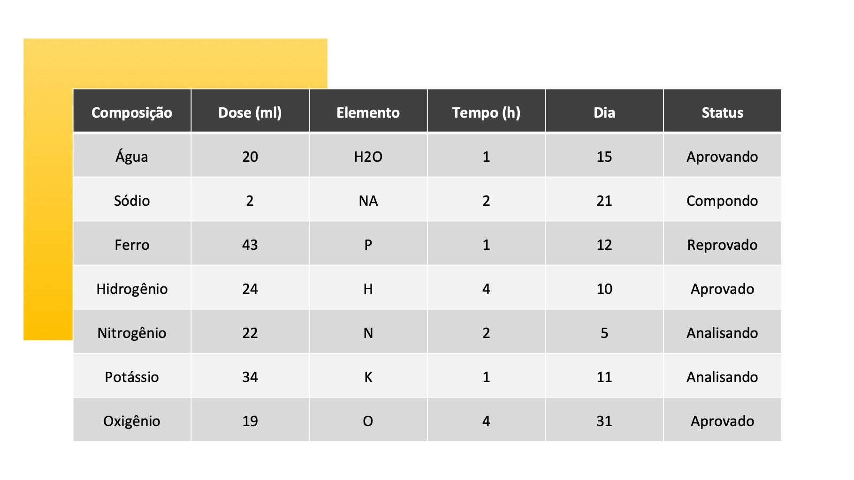This screenshot has width=854, height=480.
Task: Click the Oxigênio cell
Action: click(132, 421)
